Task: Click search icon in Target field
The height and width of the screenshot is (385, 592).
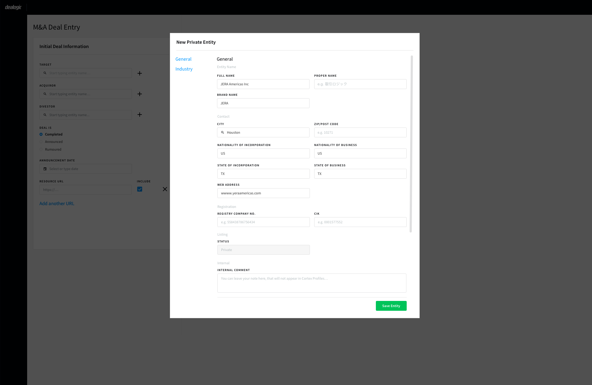Action: [45, 73]
